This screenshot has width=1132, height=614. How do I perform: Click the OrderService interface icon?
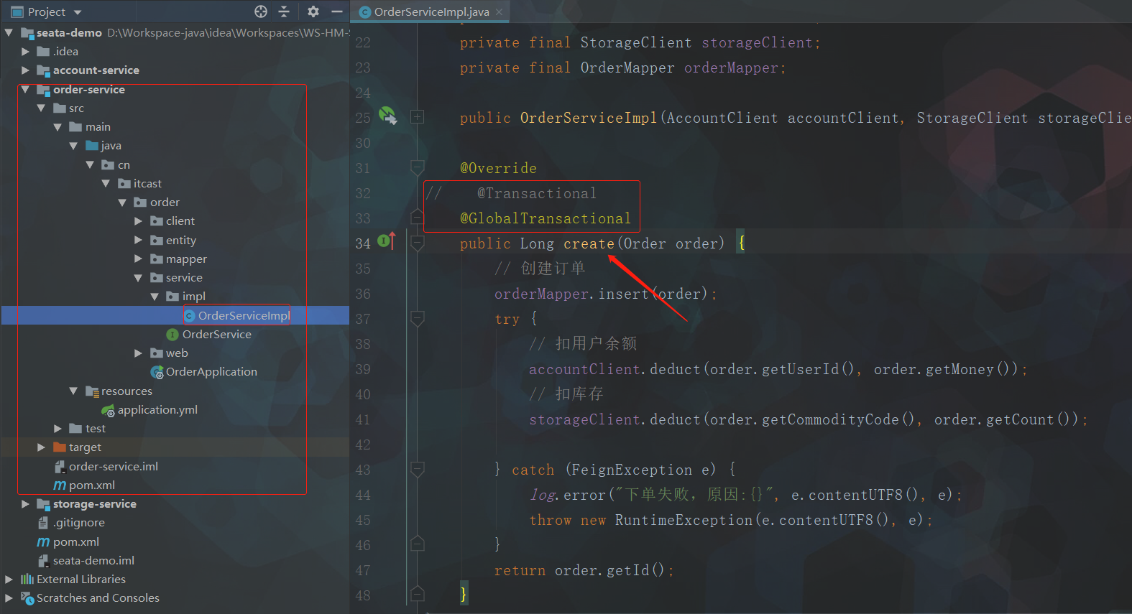(172, 335)
